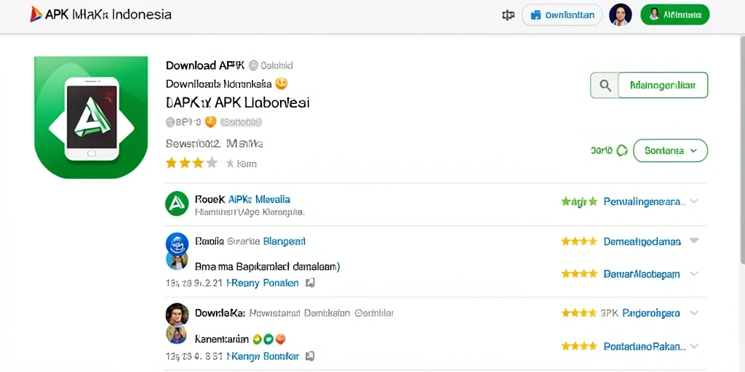Expand the second row's filled triangle arrow

(694, 241)
